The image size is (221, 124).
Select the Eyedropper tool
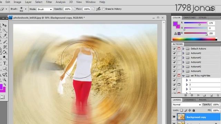coord(4,36)
